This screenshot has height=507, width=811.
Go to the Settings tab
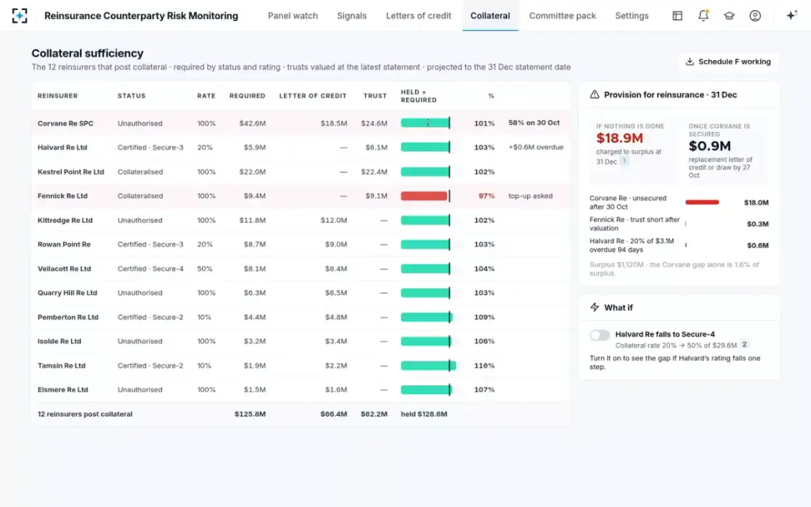[x=632, y=16]
